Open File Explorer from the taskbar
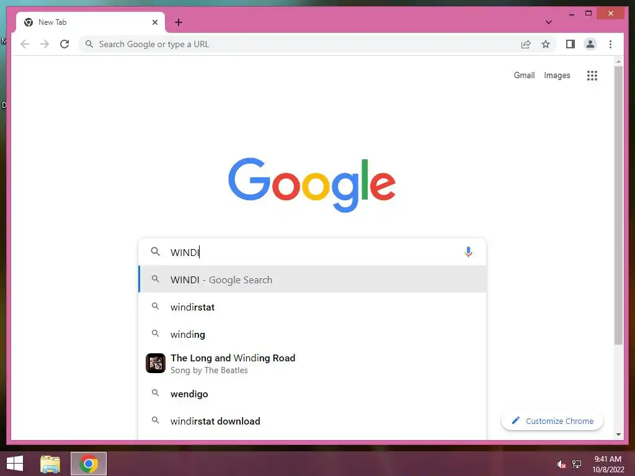This screenshot has width=635, height=476. [50, 464]
